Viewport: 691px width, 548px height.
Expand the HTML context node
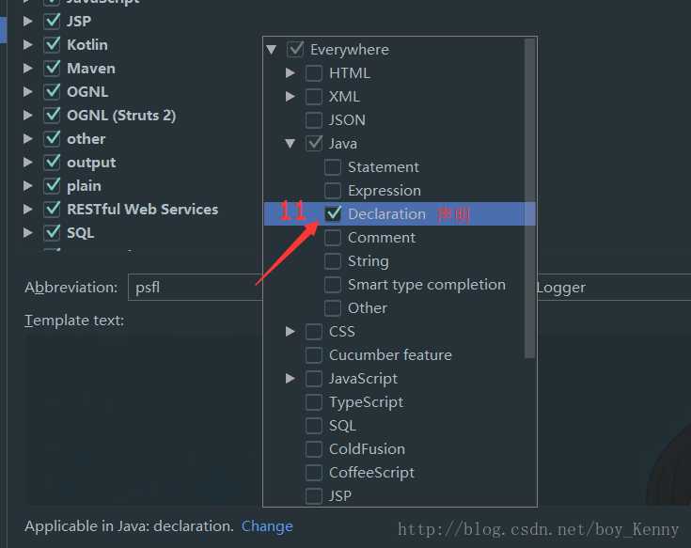(x=290, y=73)
